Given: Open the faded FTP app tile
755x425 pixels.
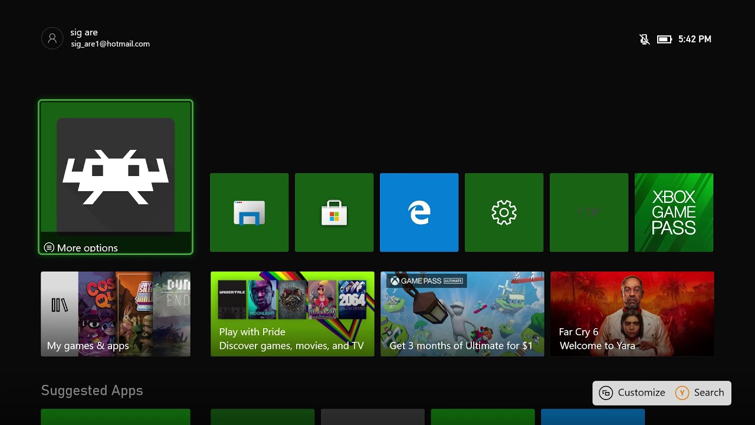Looking at the screenshot, I should click(589, 212).
